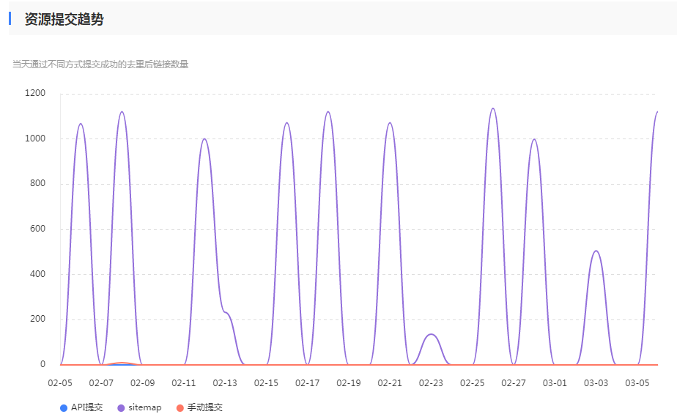Click the 0 y-axis value
Viewport: 677px width, 414px height.
pyautogui.click(x=42, y=364)
